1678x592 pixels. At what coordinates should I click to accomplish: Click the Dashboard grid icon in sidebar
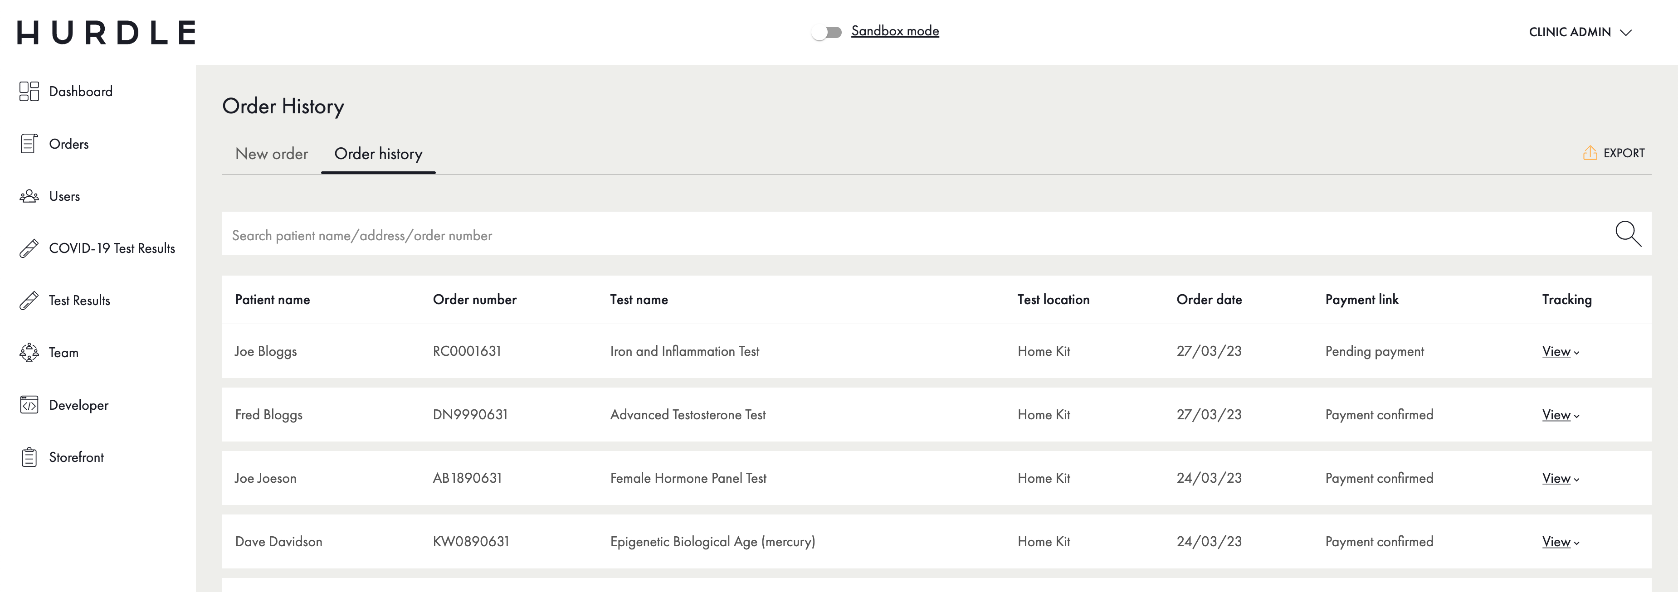(x=29, y=91)
